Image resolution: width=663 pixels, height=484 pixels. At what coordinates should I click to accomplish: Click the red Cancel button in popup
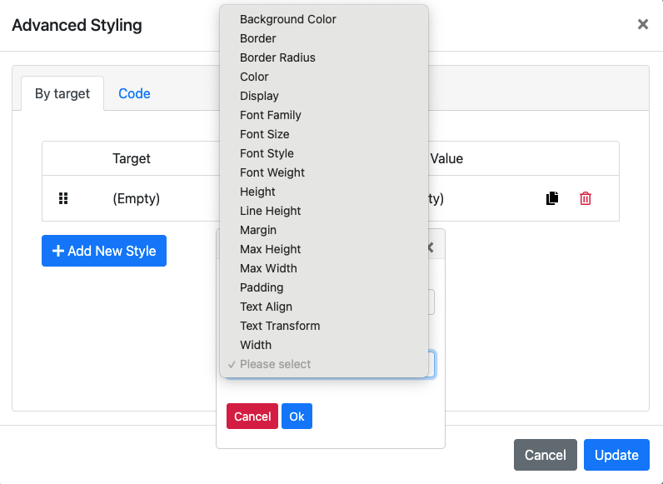click(252, 417)
